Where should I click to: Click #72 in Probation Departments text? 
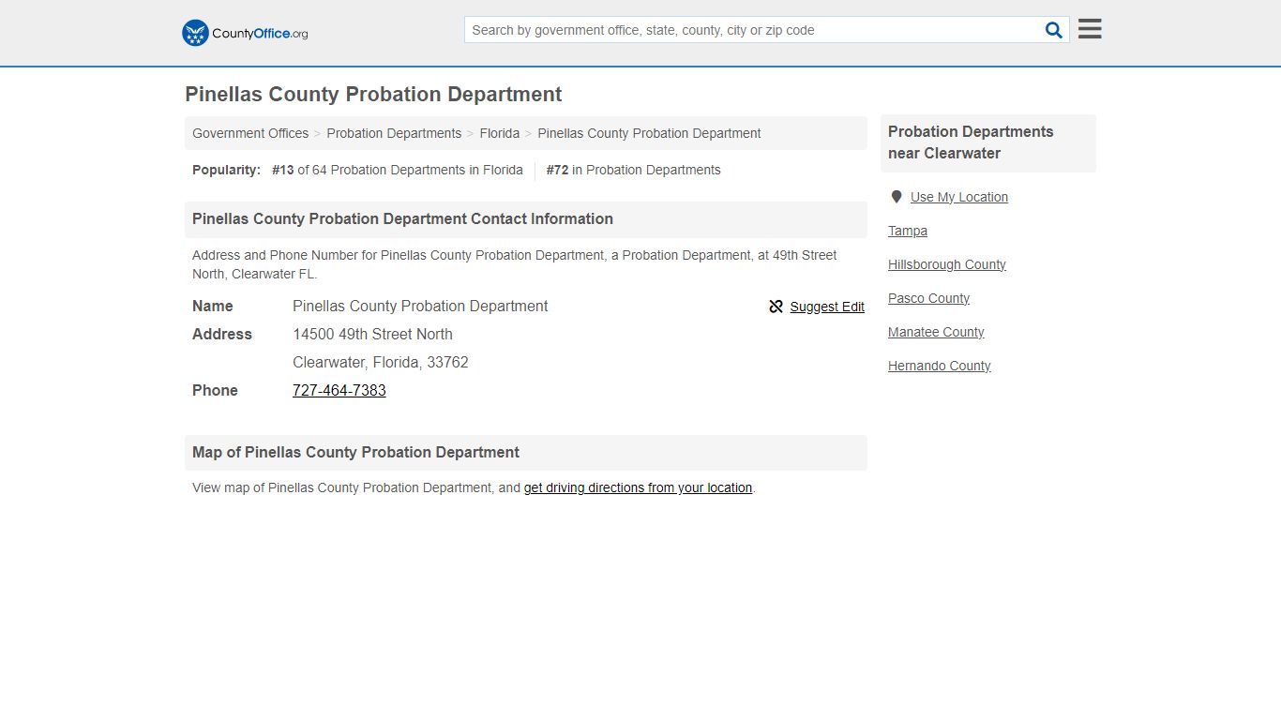click(x=634, y=170)
